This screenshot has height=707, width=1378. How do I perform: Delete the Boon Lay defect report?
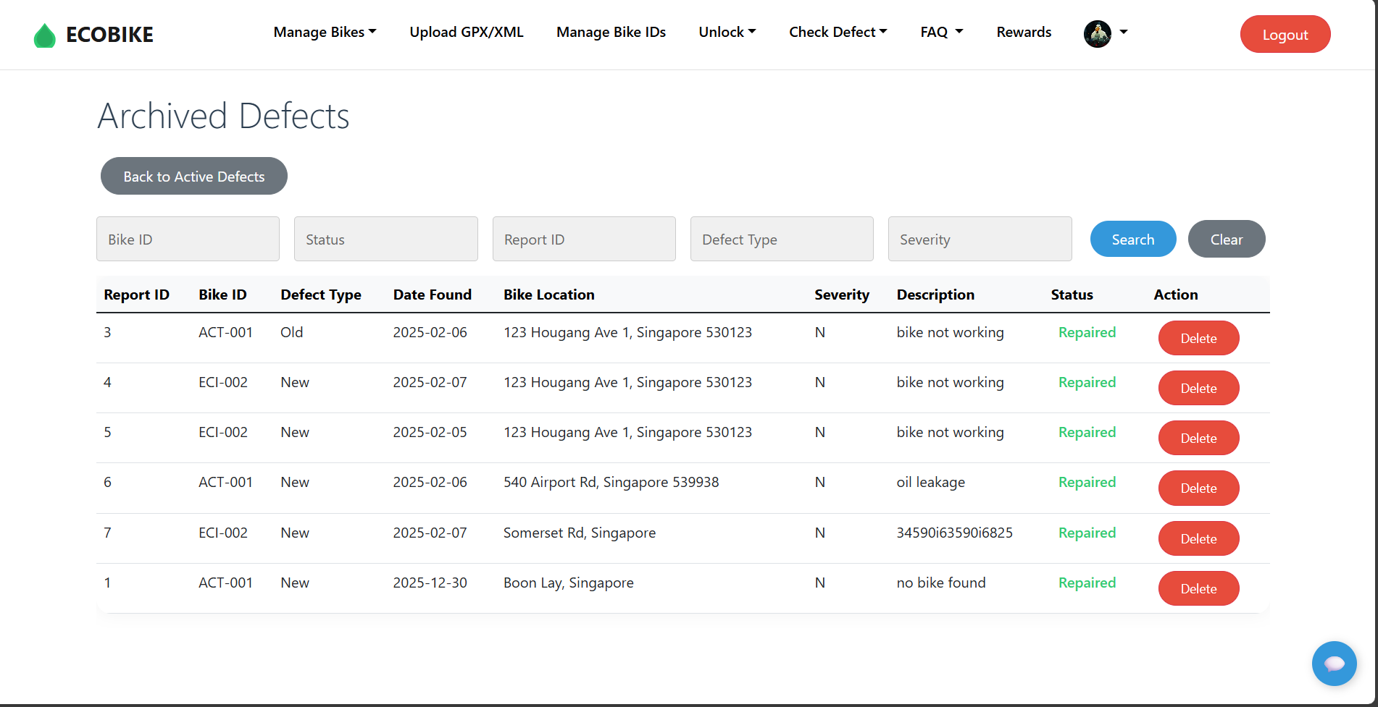point(1198,589)
